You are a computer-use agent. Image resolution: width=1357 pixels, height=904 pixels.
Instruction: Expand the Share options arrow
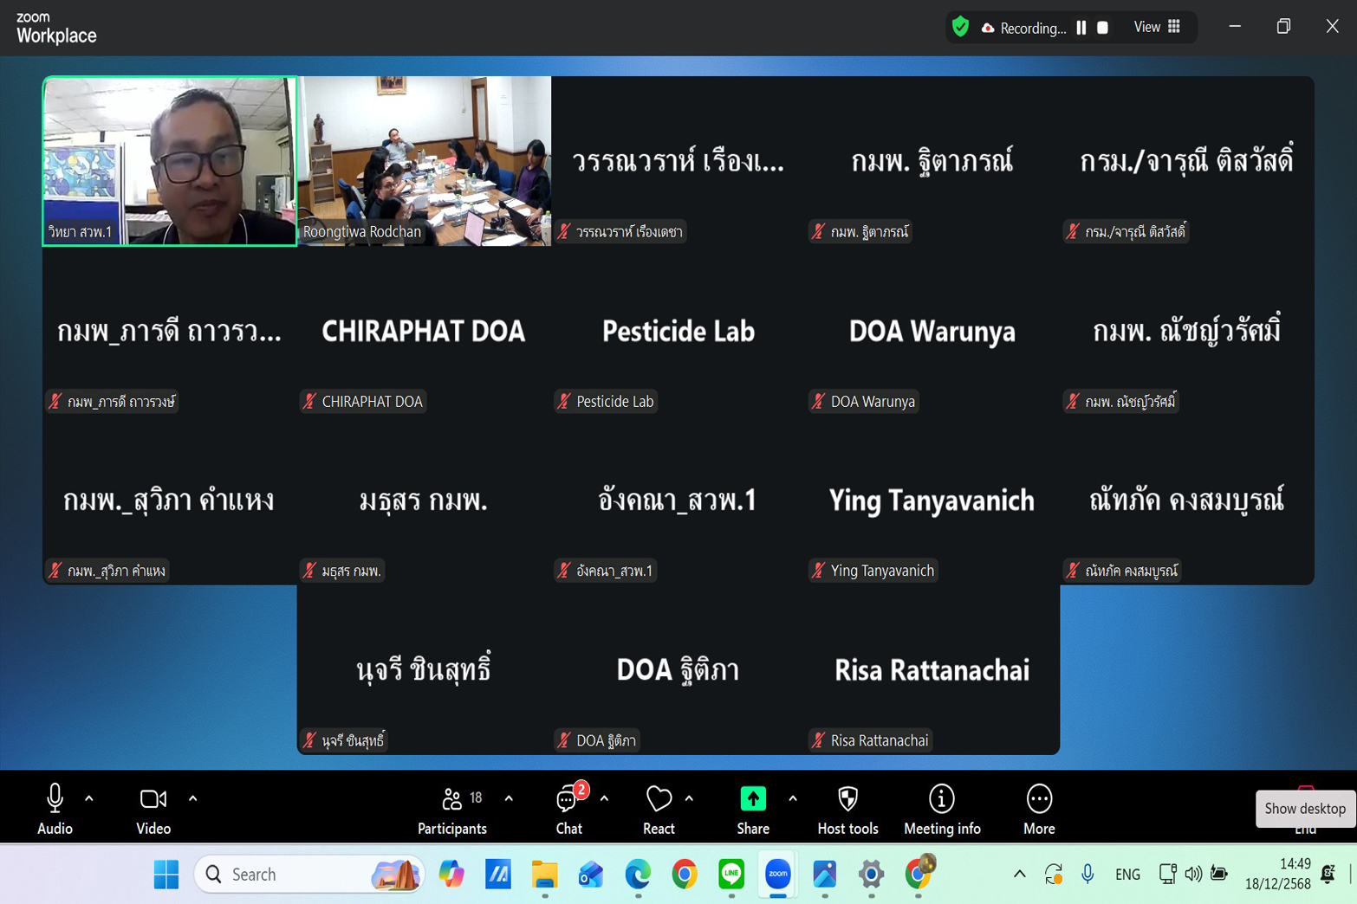click(792, 798)
